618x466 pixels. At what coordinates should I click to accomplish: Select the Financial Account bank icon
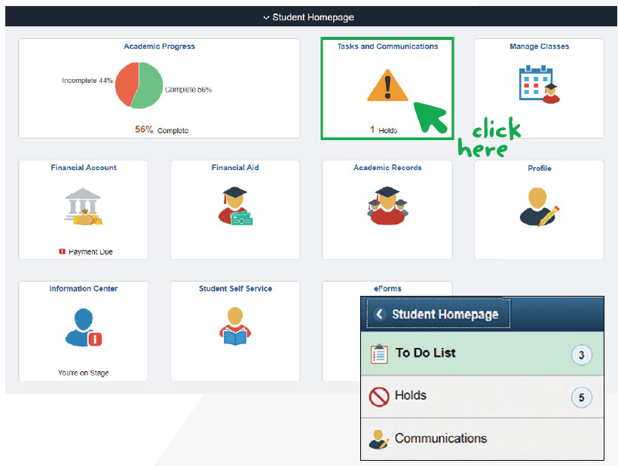83,207
